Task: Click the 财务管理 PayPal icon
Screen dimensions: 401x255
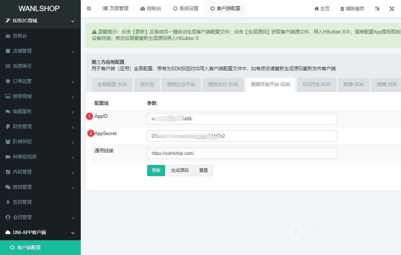Action: point(8,126)
